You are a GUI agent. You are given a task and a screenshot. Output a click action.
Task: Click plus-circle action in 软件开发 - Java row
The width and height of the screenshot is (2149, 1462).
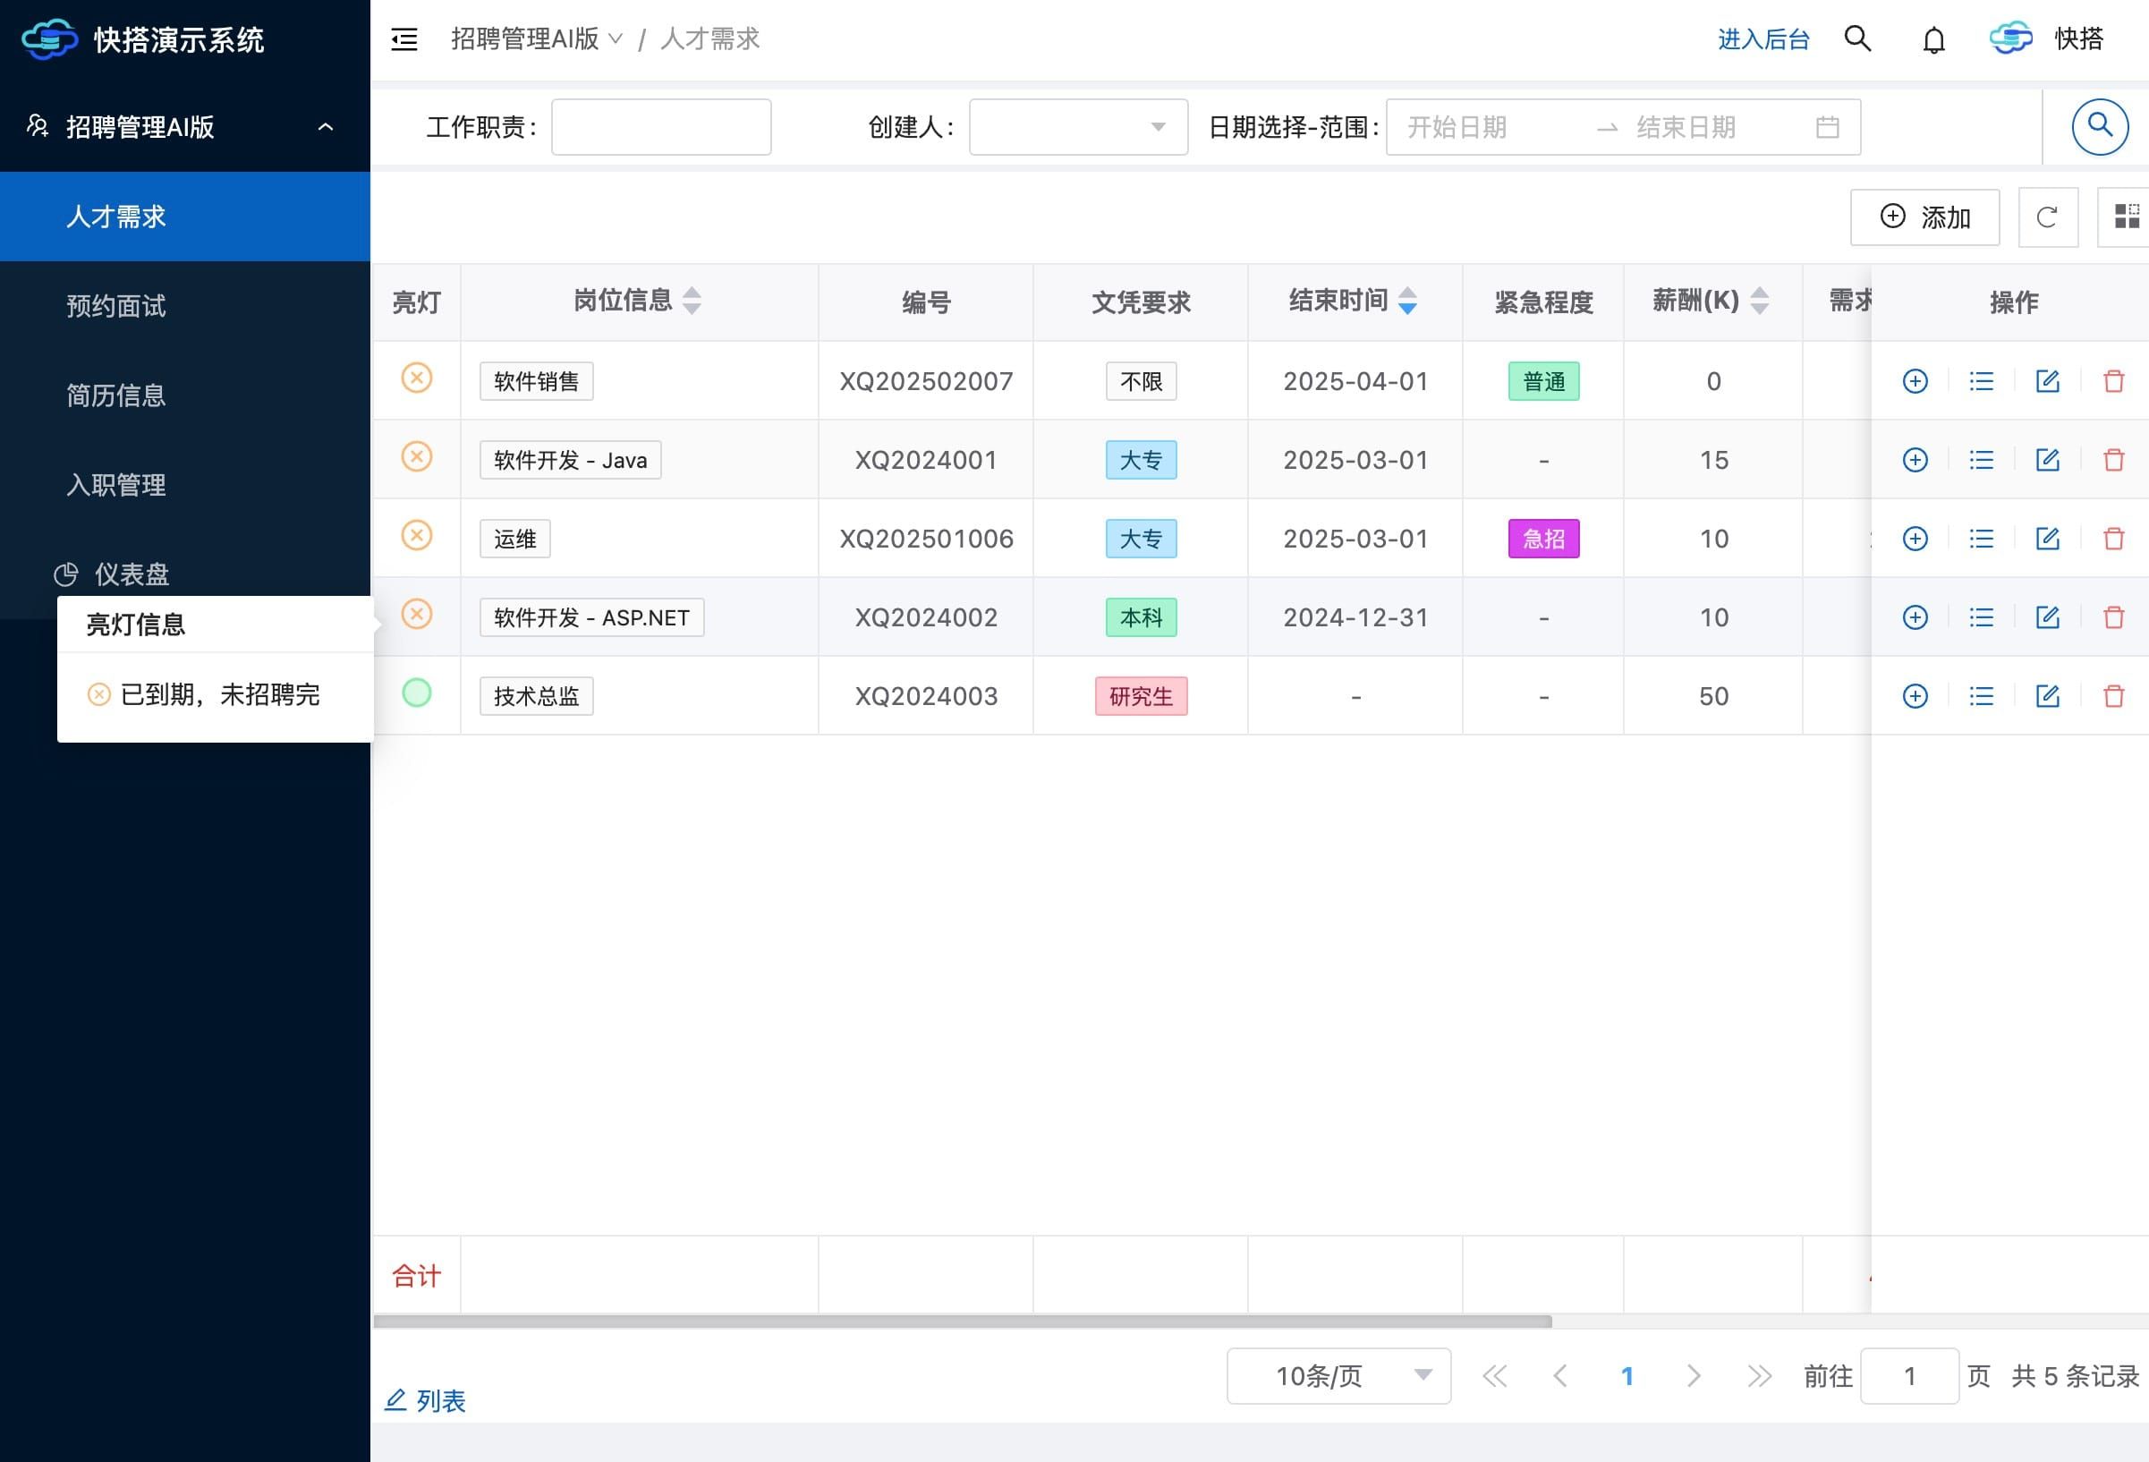[1915, 460]
